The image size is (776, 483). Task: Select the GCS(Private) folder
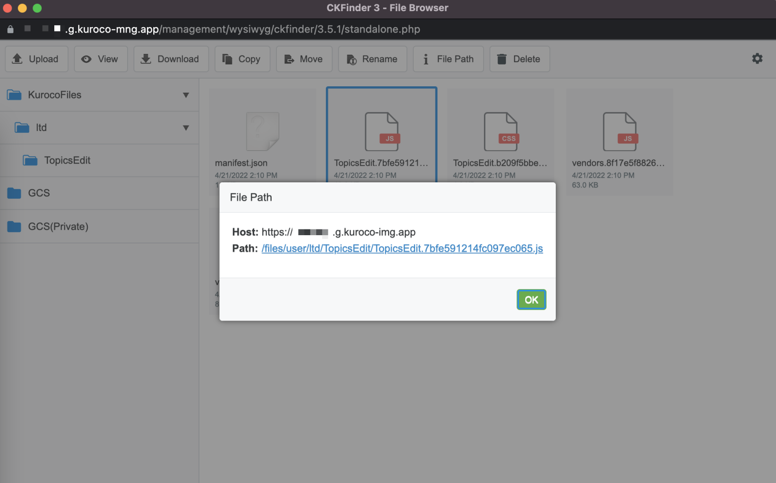point(57,226)
